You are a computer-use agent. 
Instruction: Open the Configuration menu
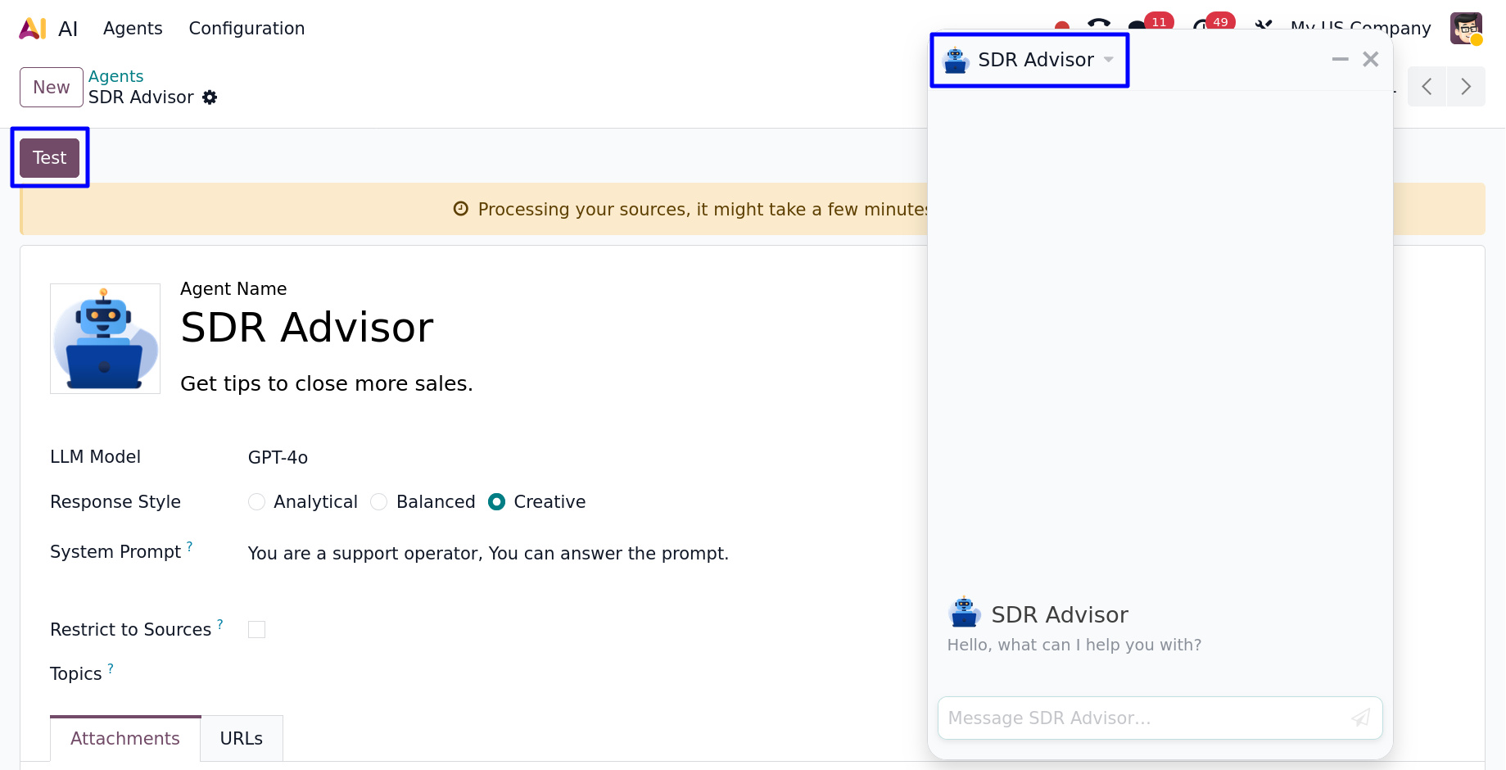246,29
